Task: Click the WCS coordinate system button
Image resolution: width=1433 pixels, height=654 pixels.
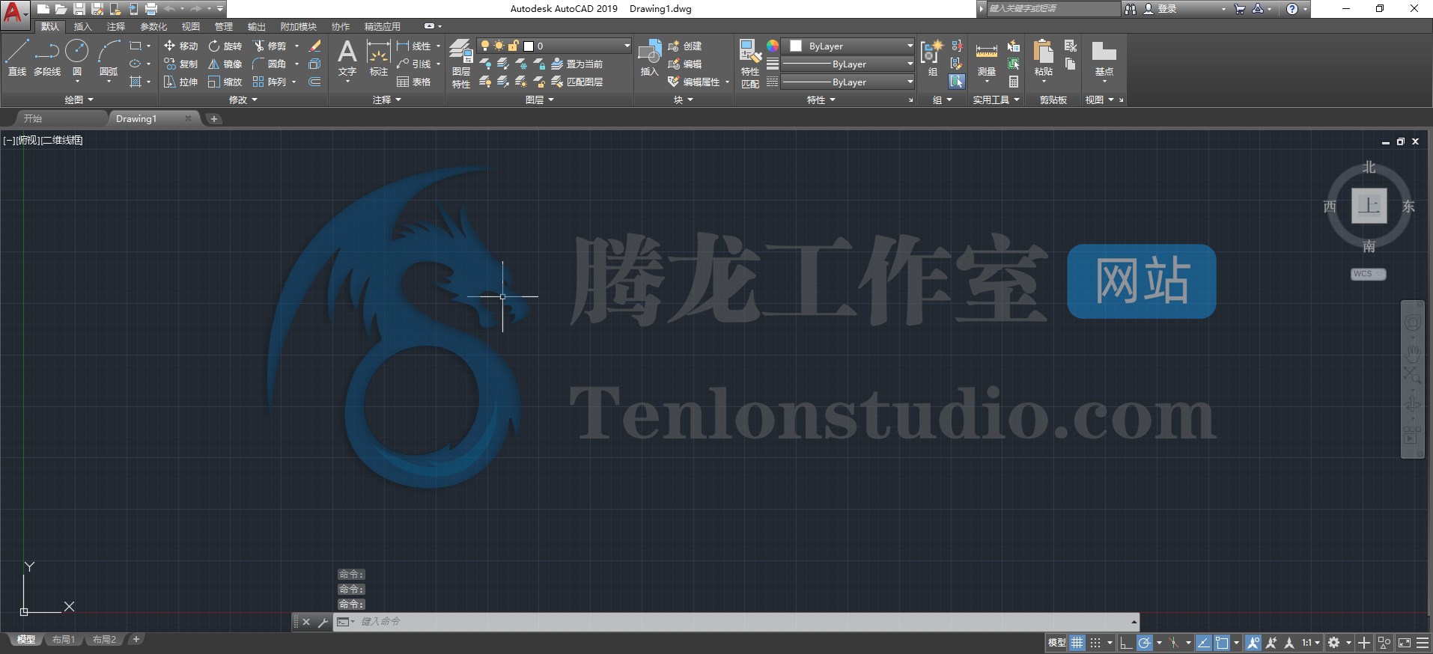Action: point(1368,274)
